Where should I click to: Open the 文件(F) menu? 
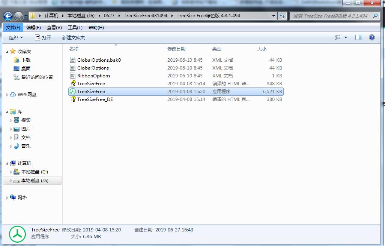[13, 28]
